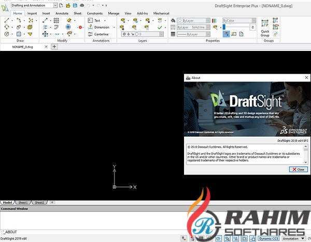The image size is (311, 242).
Task: Open the ByLayer Solid line style dropdown
Action: [193, 27]
